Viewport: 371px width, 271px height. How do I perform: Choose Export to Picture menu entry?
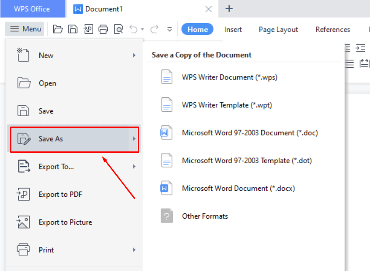click(74, 222)
